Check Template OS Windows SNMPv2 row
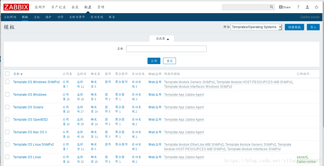The height and width of the screenshot is (166, 324). point(7,82)
